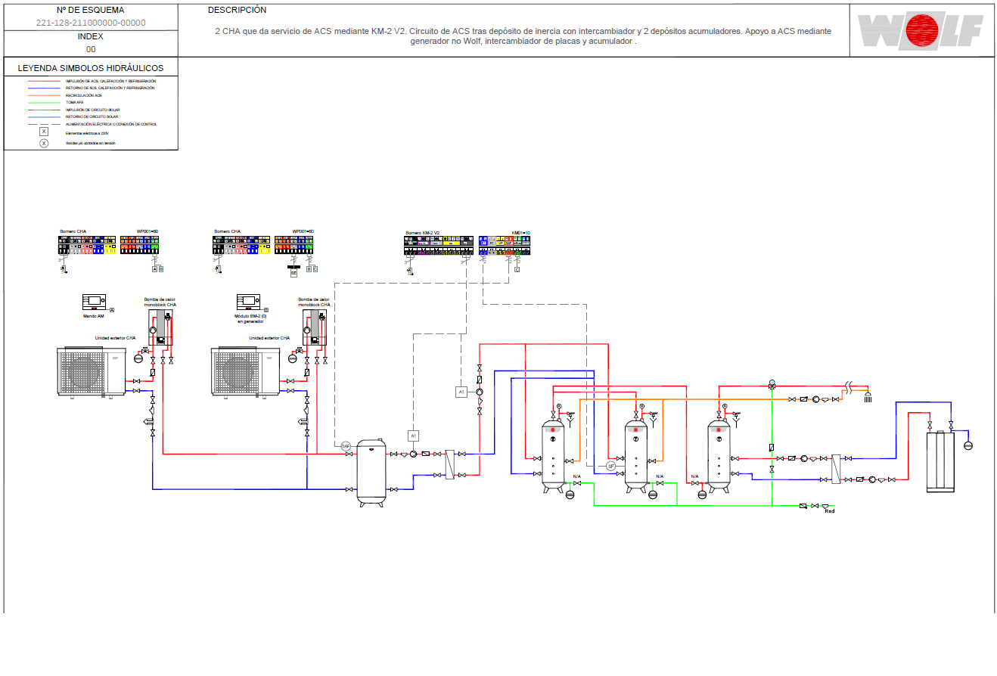Select the description paragraph about 2 CHA

click(523, 37)
